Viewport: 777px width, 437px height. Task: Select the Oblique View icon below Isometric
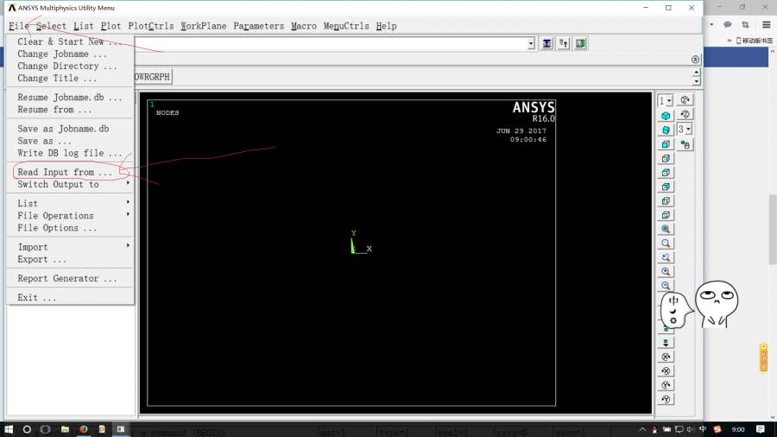(666, 130)
